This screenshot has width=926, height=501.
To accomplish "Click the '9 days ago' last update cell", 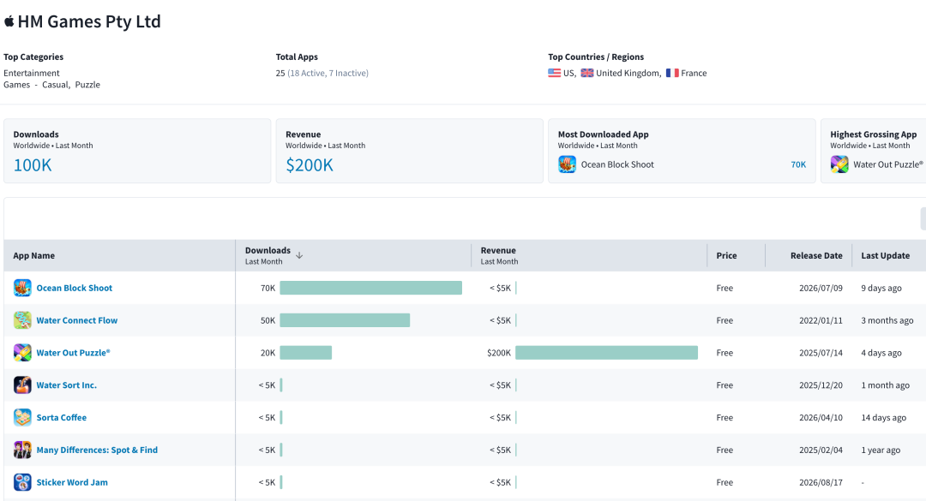I will [881, 288].
